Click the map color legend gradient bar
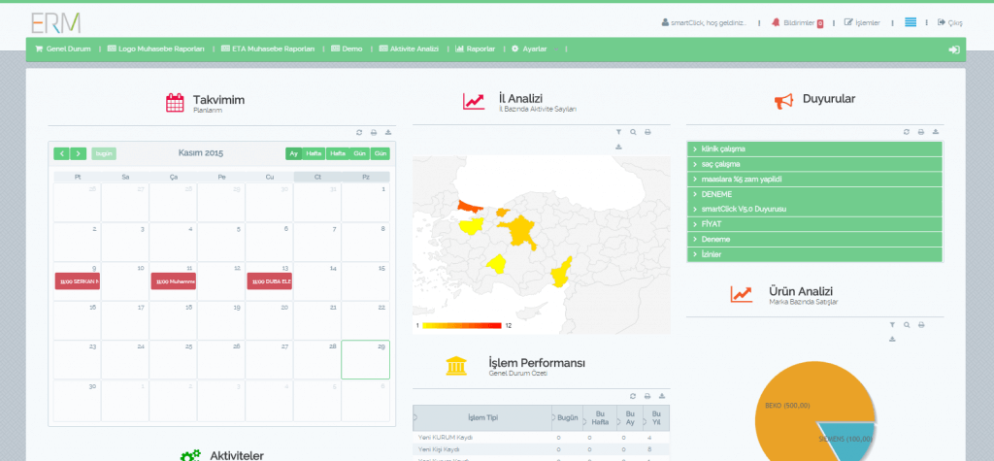 point(461,325)
